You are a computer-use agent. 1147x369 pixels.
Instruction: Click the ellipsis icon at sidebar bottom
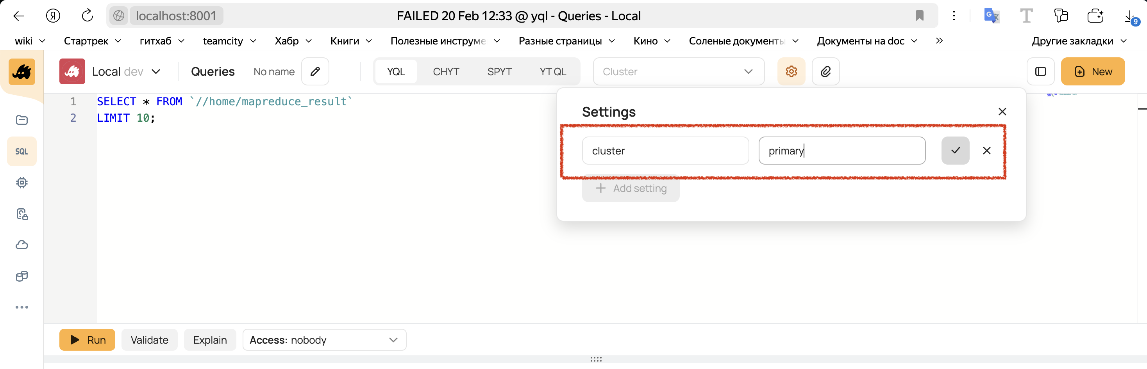point(21,306)
